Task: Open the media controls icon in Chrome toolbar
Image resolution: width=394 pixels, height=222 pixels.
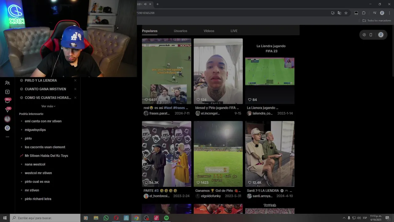Action: coord(375,13)
